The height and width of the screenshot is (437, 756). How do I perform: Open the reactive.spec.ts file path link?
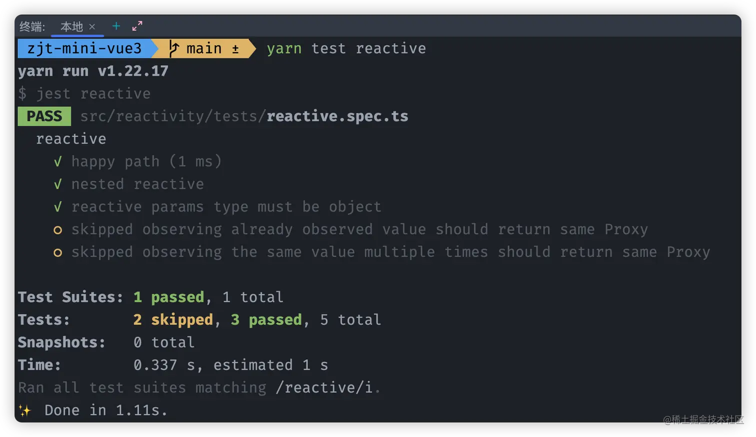tap(244, 116)
